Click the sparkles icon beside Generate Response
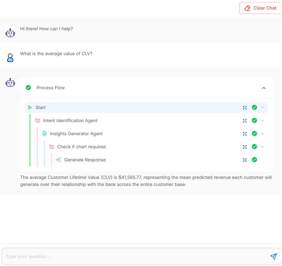This screenshot has width=282, height=266. pyautogui.click(x=58, y=160)
